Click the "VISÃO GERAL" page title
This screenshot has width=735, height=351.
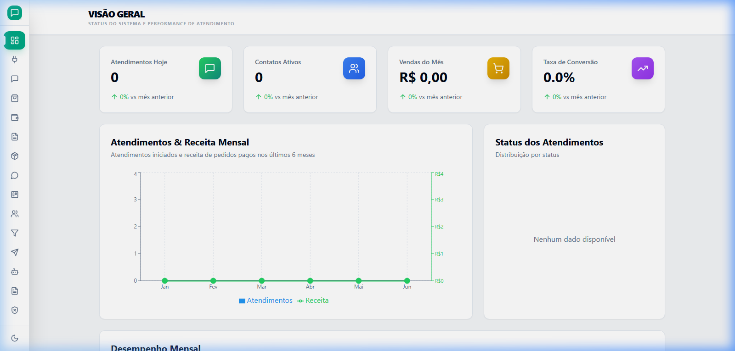(x=116, y=14)
